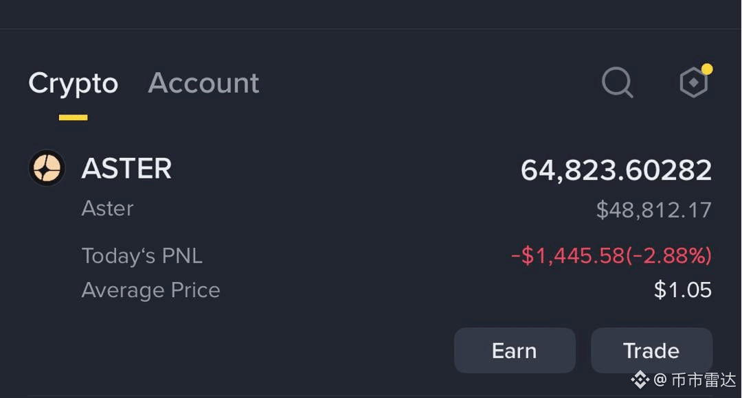Select the ASTER ticker name
Viewport: 742px width, 398px height.
126,169
